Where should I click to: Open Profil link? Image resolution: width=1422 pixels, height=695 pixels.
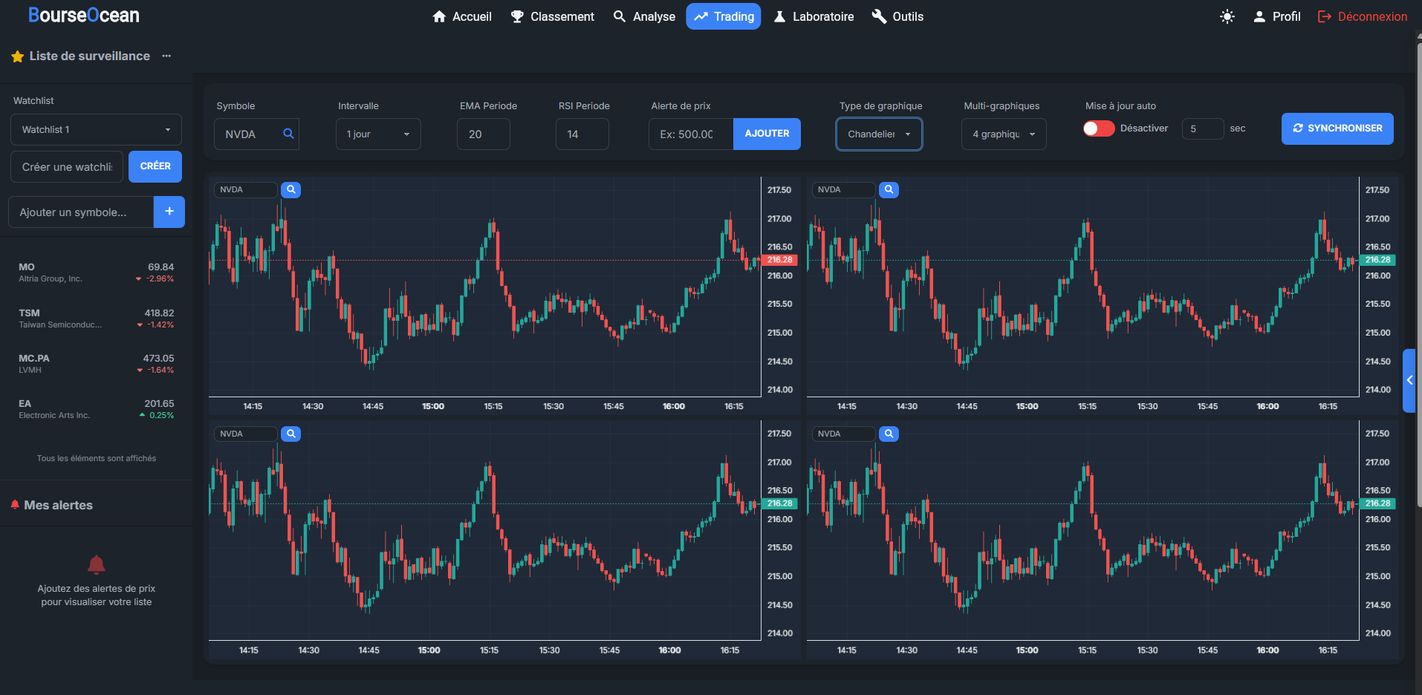tap(1277, 16)
